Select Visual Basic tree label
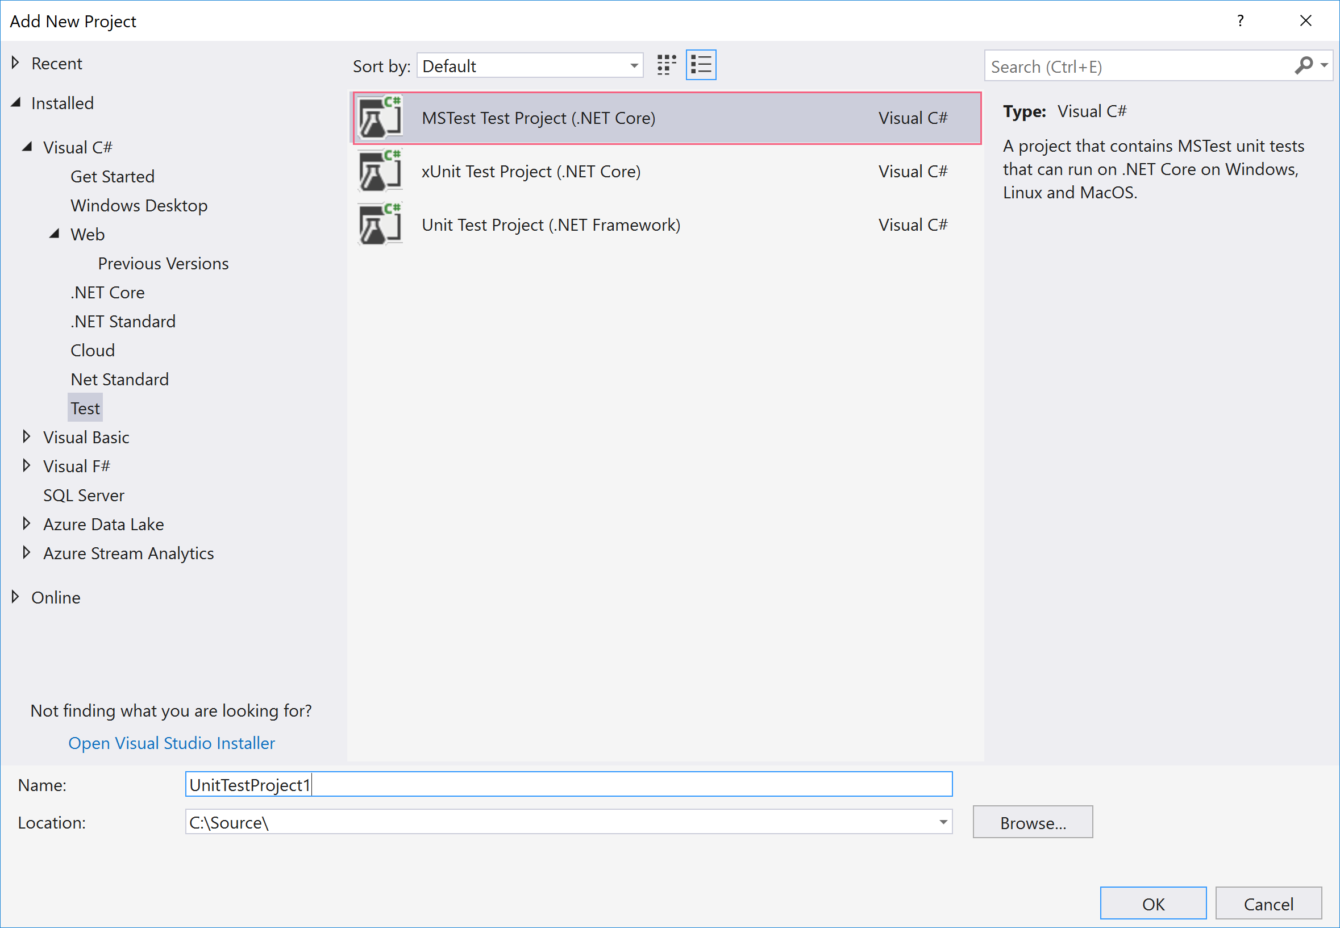Viewport: 1340px width, 928px height. pyautogui.click(x=86, y=437)
